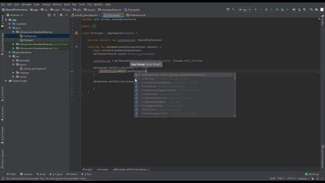Click the autocomplete popup scrollbar
The width and height of the screenshot is (325, 183).
coord(235,76)
